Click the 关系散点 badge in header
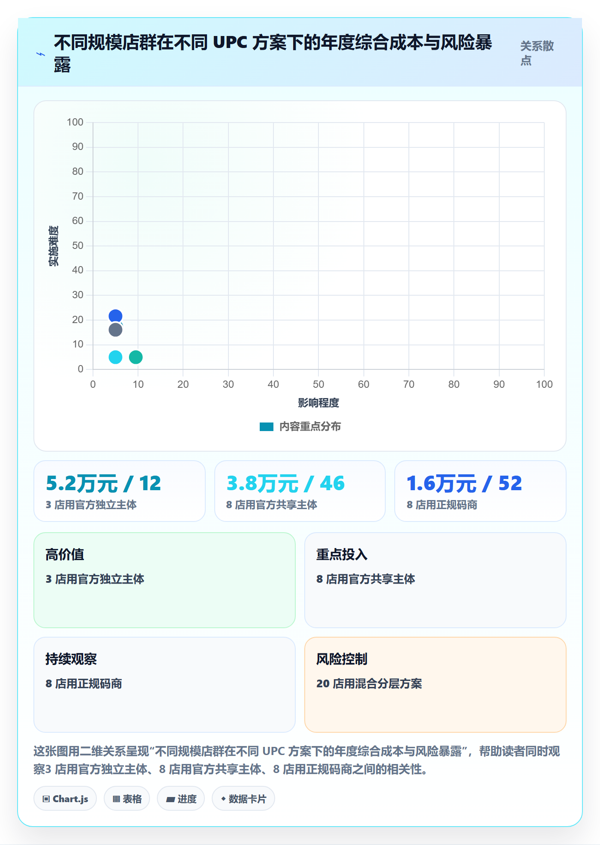The width and height of the screenshot is (600, 845). pos(537,53)
